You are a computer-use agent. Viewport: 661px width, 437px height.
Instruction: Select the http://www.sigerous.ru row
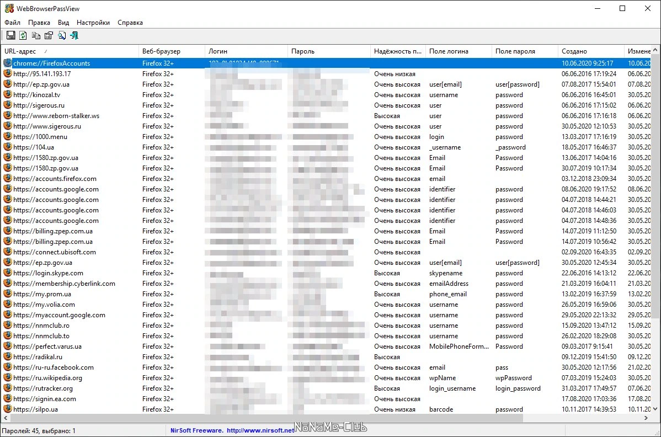(x=326, y=126)
